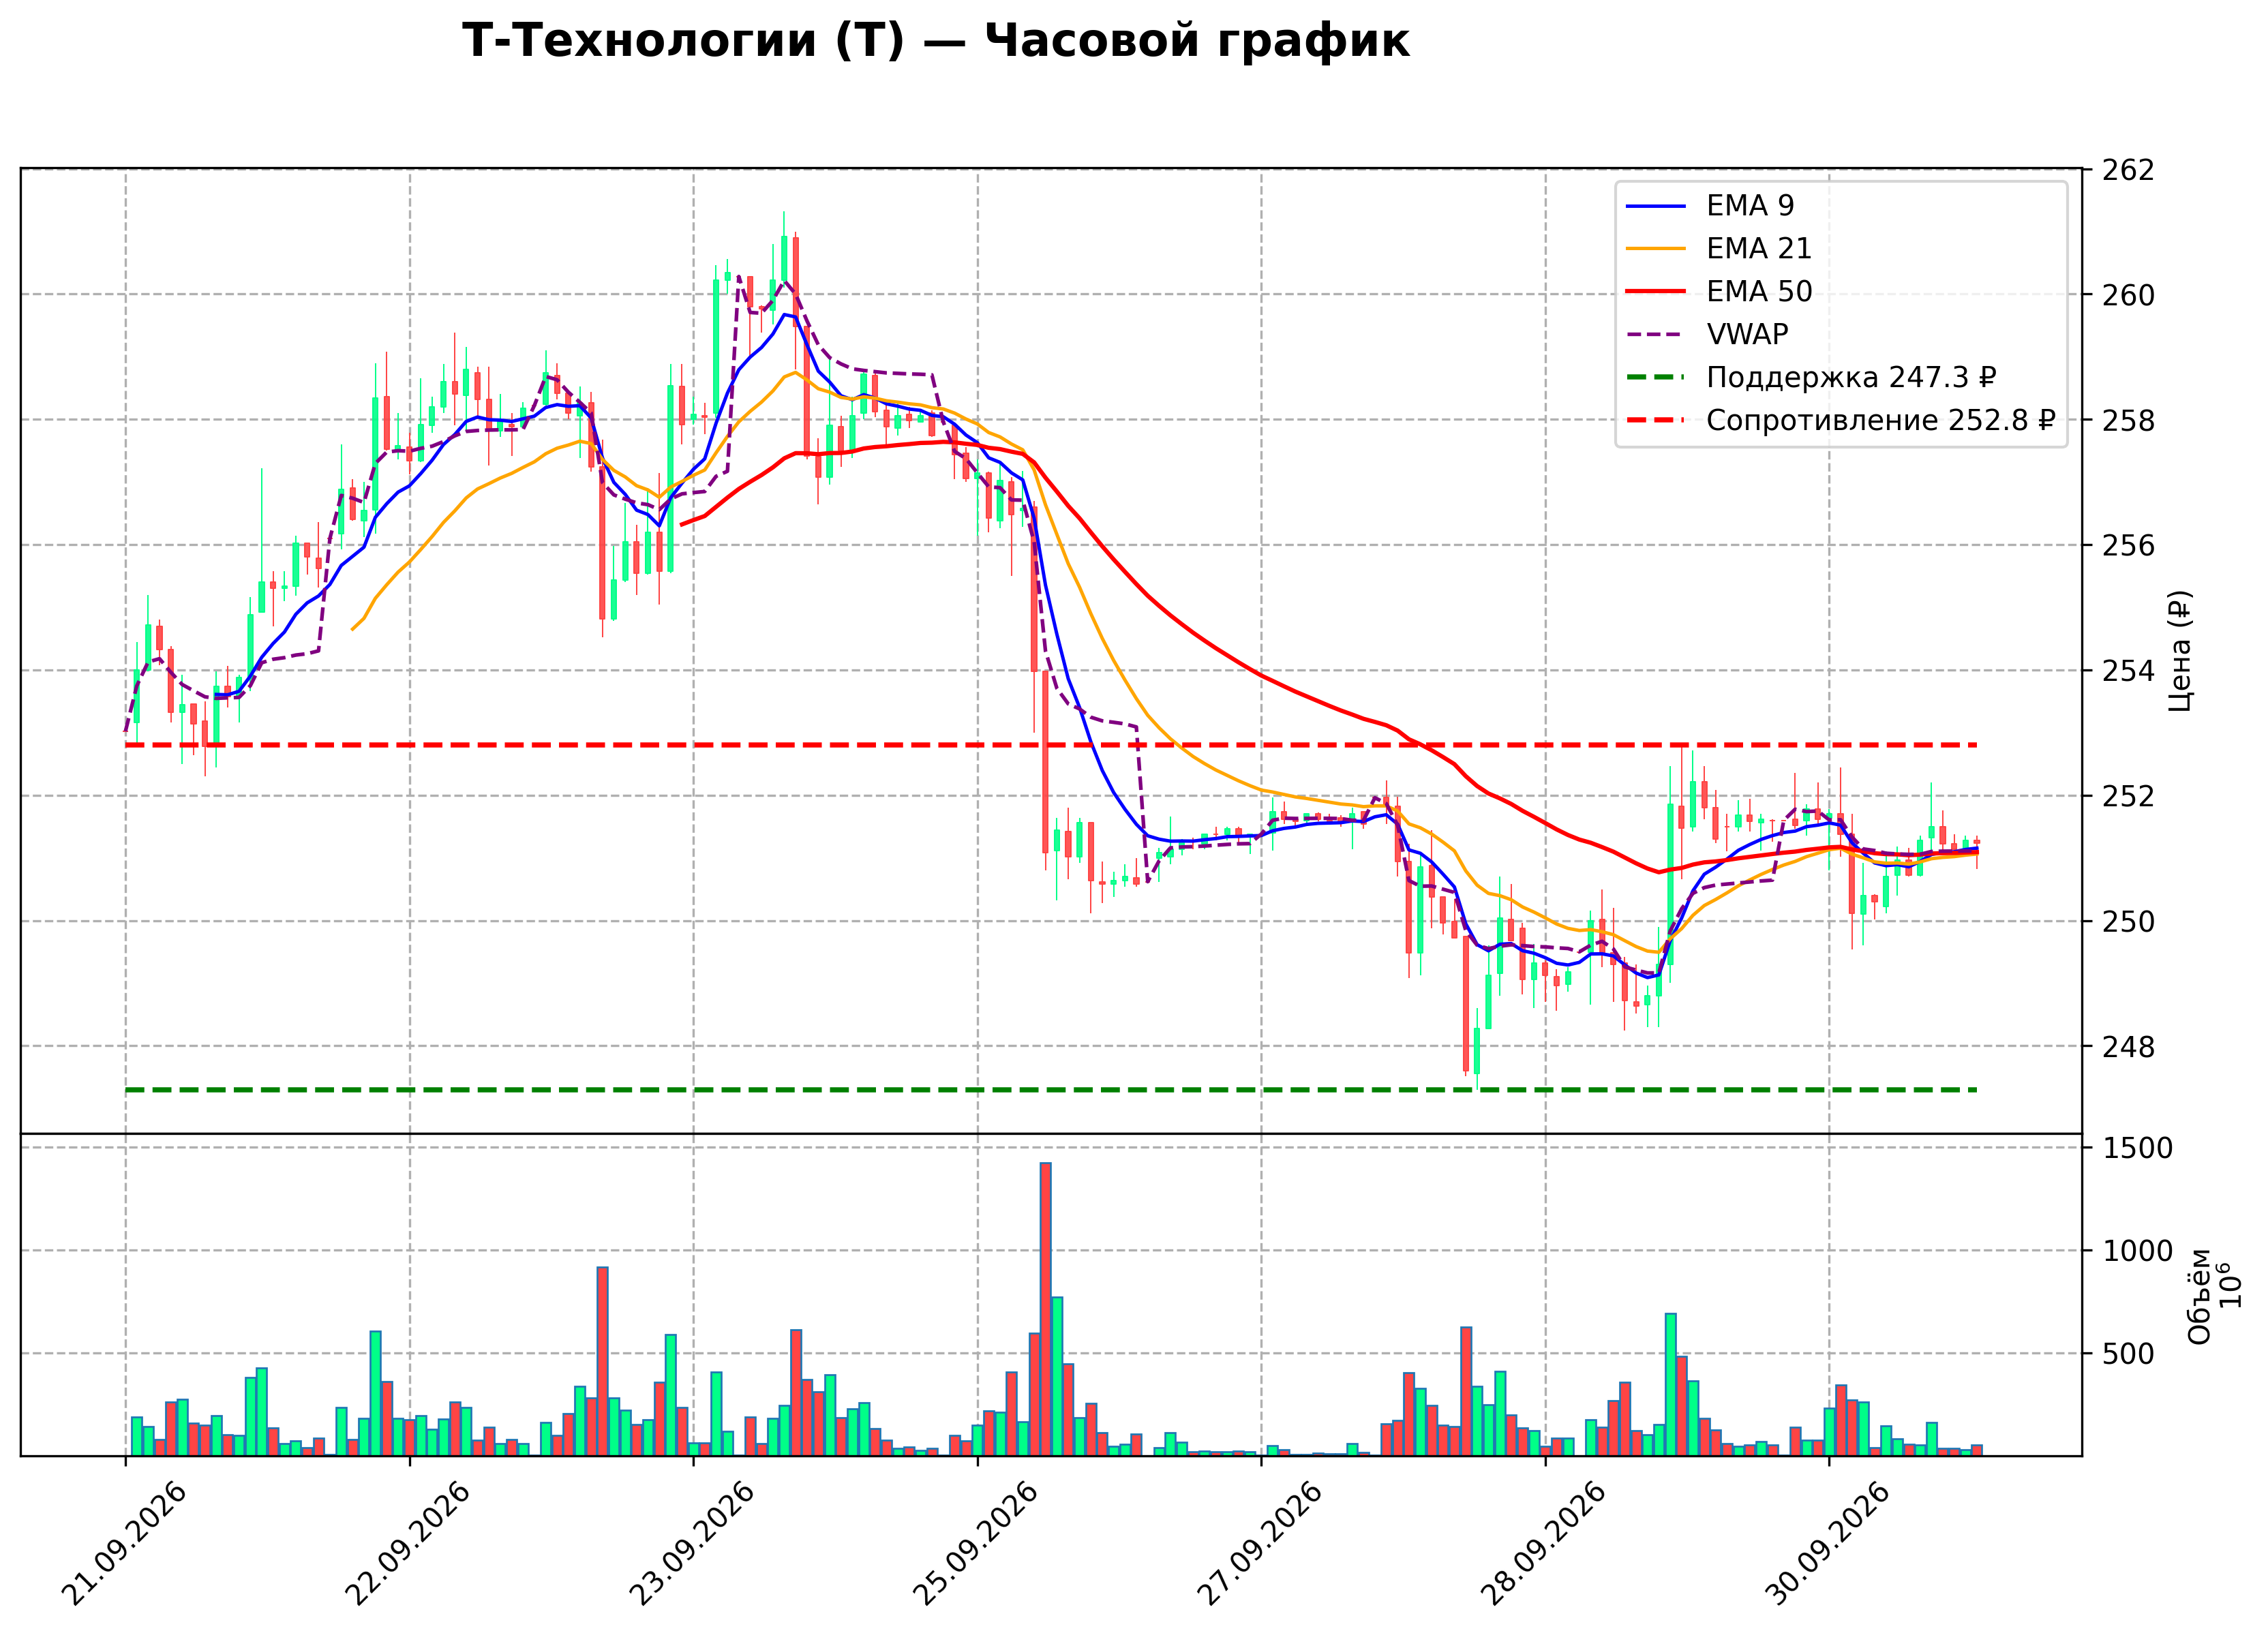This screenshot has width=2268, height=1631.
Task: Click the tallest red volume bar above 1400
Action: pos(1045,1309)
